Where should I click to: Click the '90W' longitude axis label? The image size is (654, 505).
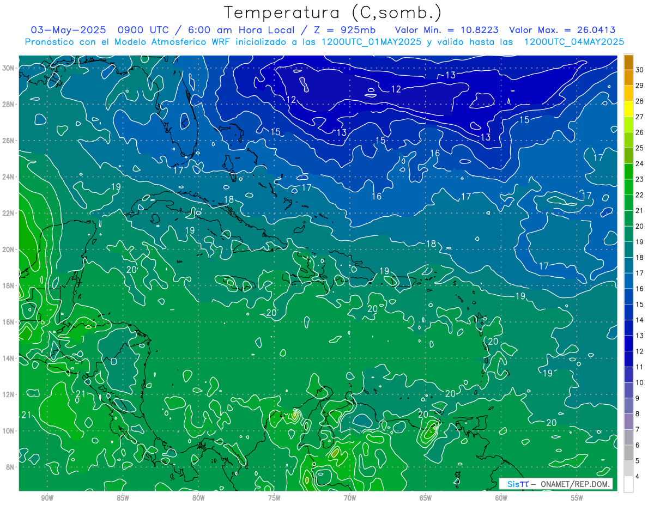47,498
